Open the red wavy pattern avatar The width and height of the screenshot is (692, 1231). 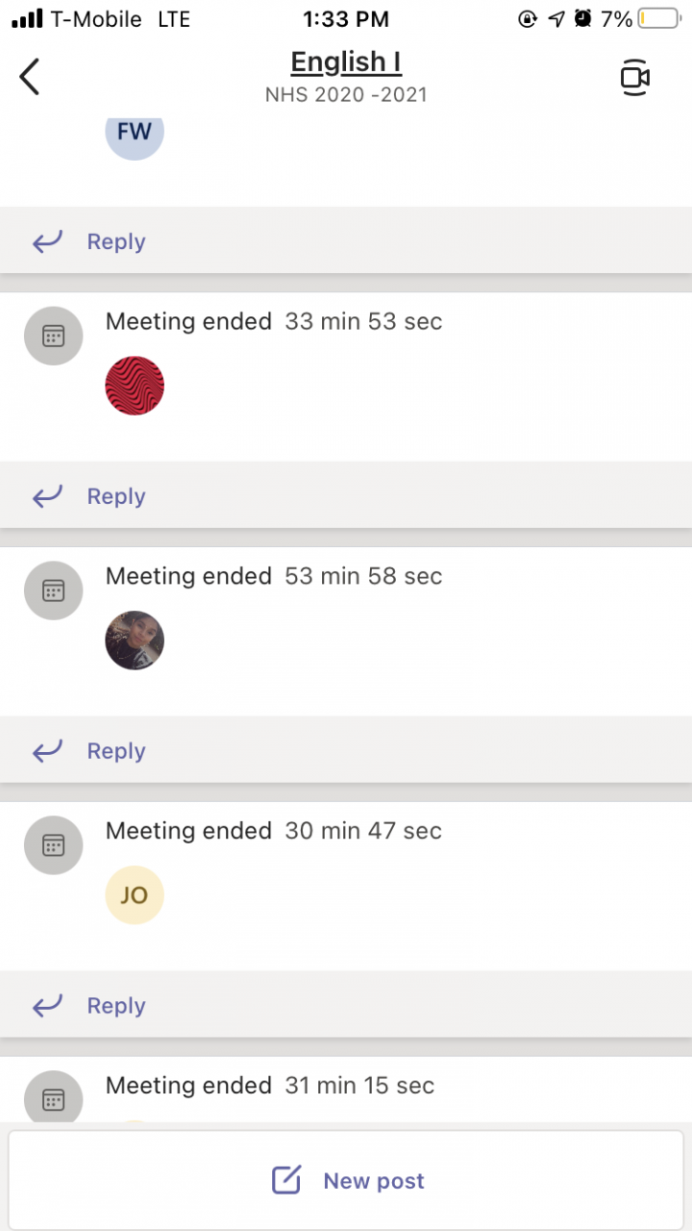point(135,386)
